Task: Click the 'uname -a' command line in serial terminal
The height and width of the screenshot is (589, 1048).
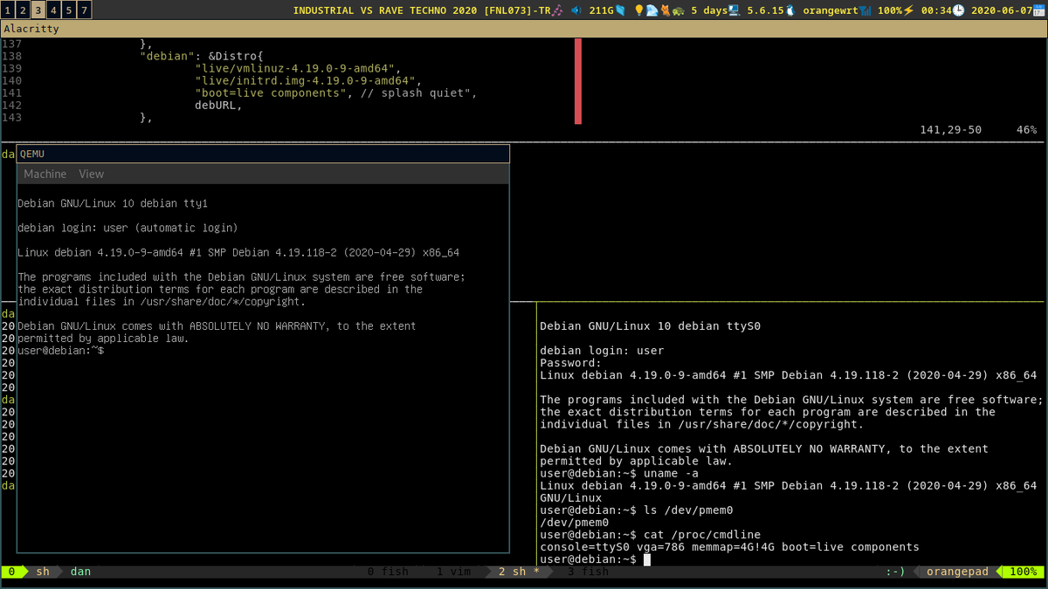Action: point(619,473)
